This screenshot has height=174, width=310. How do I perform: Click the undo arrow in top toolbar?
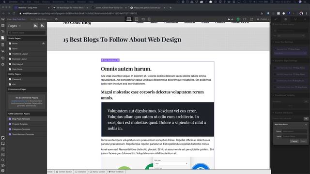[229, 19]
